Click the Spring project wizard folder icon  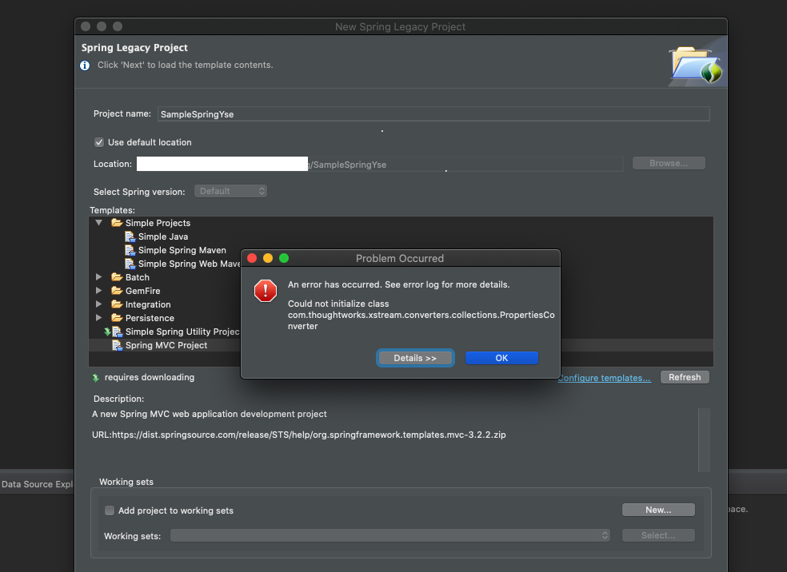click(x=696, y=64)
